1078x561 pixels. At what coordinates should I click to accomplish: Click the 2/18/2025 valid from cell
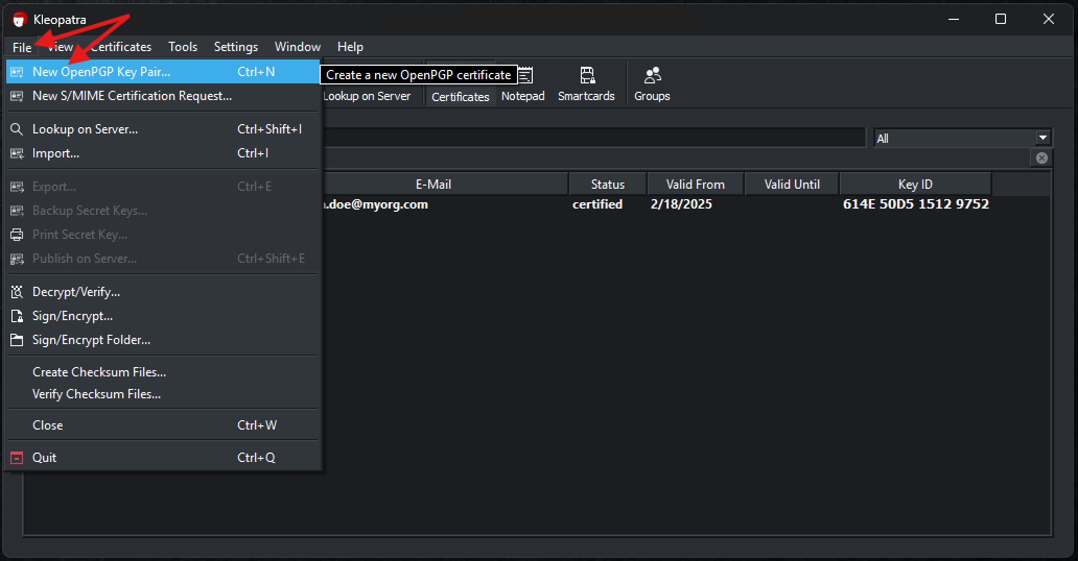pyautogui.click(x=681, y=204)
